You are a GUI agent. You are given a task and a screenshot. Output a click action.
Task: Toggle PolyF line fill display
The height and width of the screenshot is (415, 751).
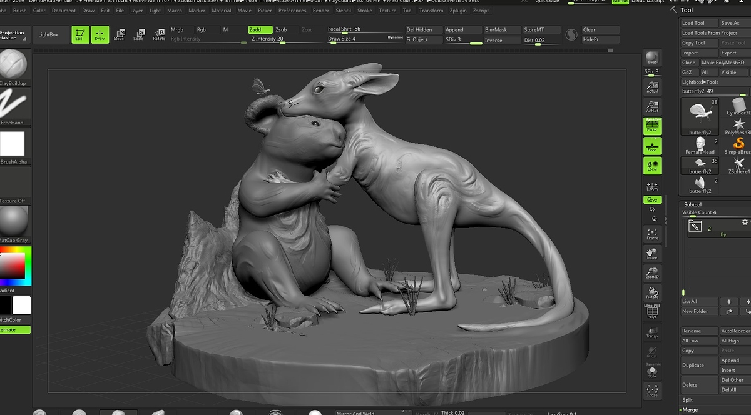coord(652,312)
